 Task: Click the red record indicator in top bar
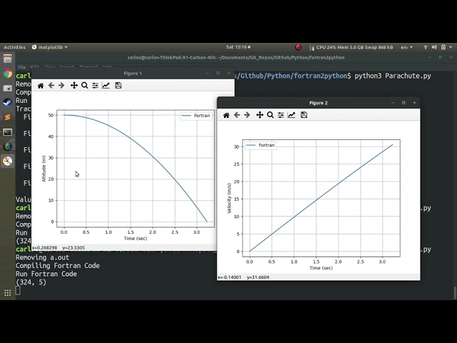(298, 47)
